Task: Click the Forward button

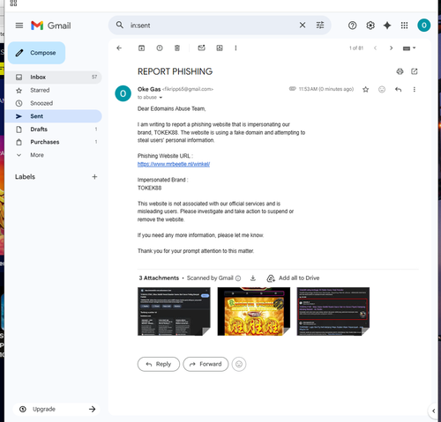Action: coord(206,364)
